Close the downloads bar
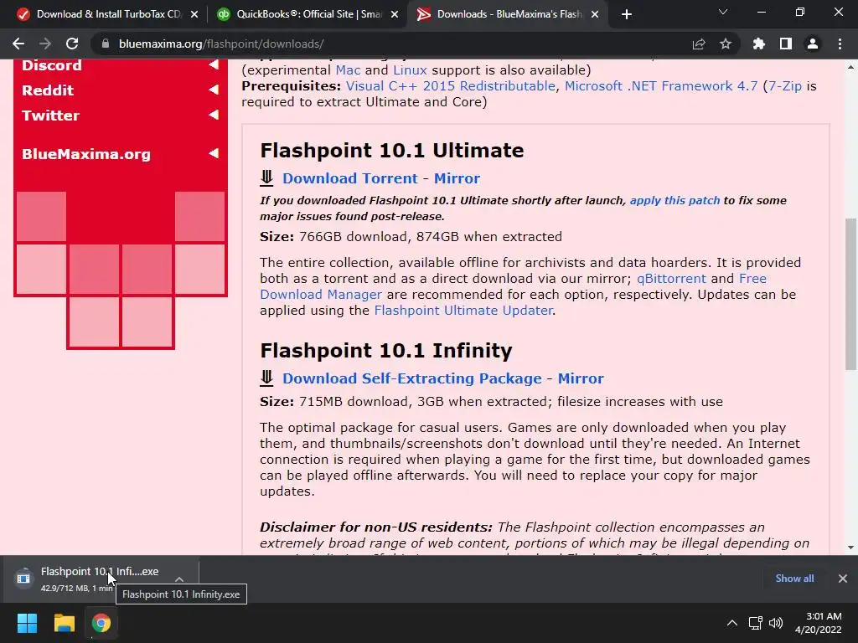The height and width of the screenshot is (643, 858). pos(843,578)
